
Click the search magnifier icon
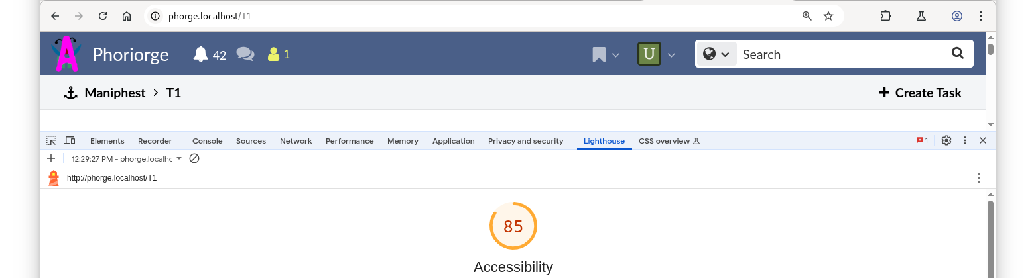tap(957, 54)
